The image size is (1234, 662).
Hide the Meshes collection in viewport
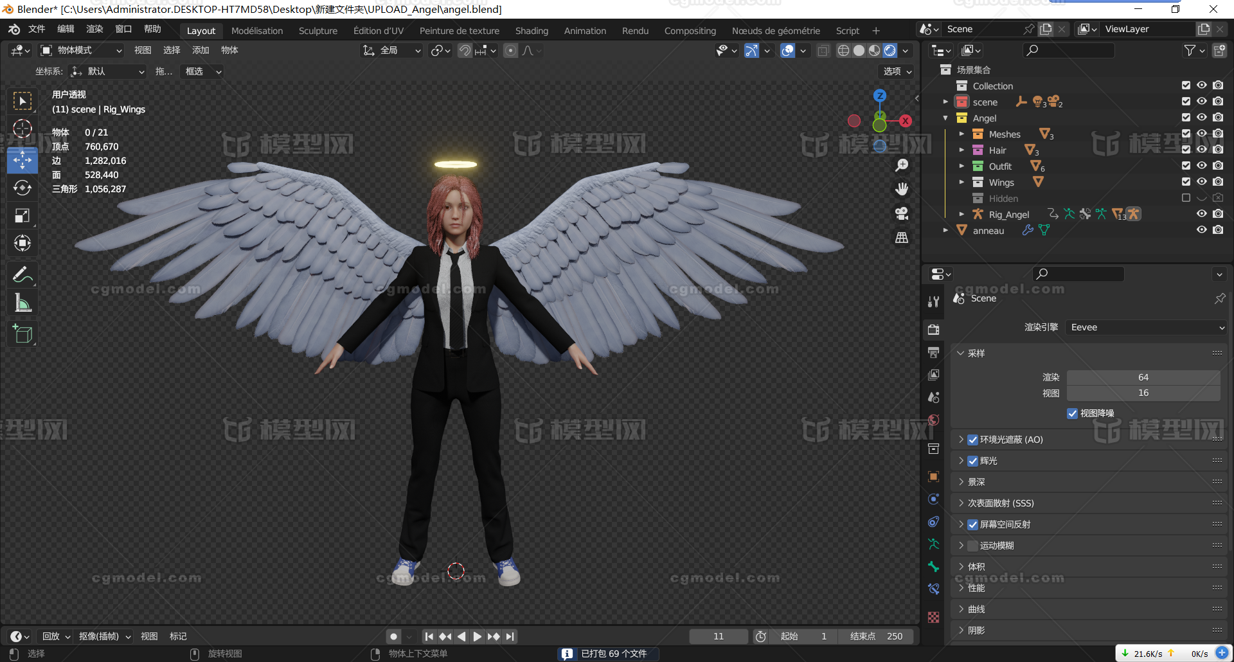coord(1202,134)
